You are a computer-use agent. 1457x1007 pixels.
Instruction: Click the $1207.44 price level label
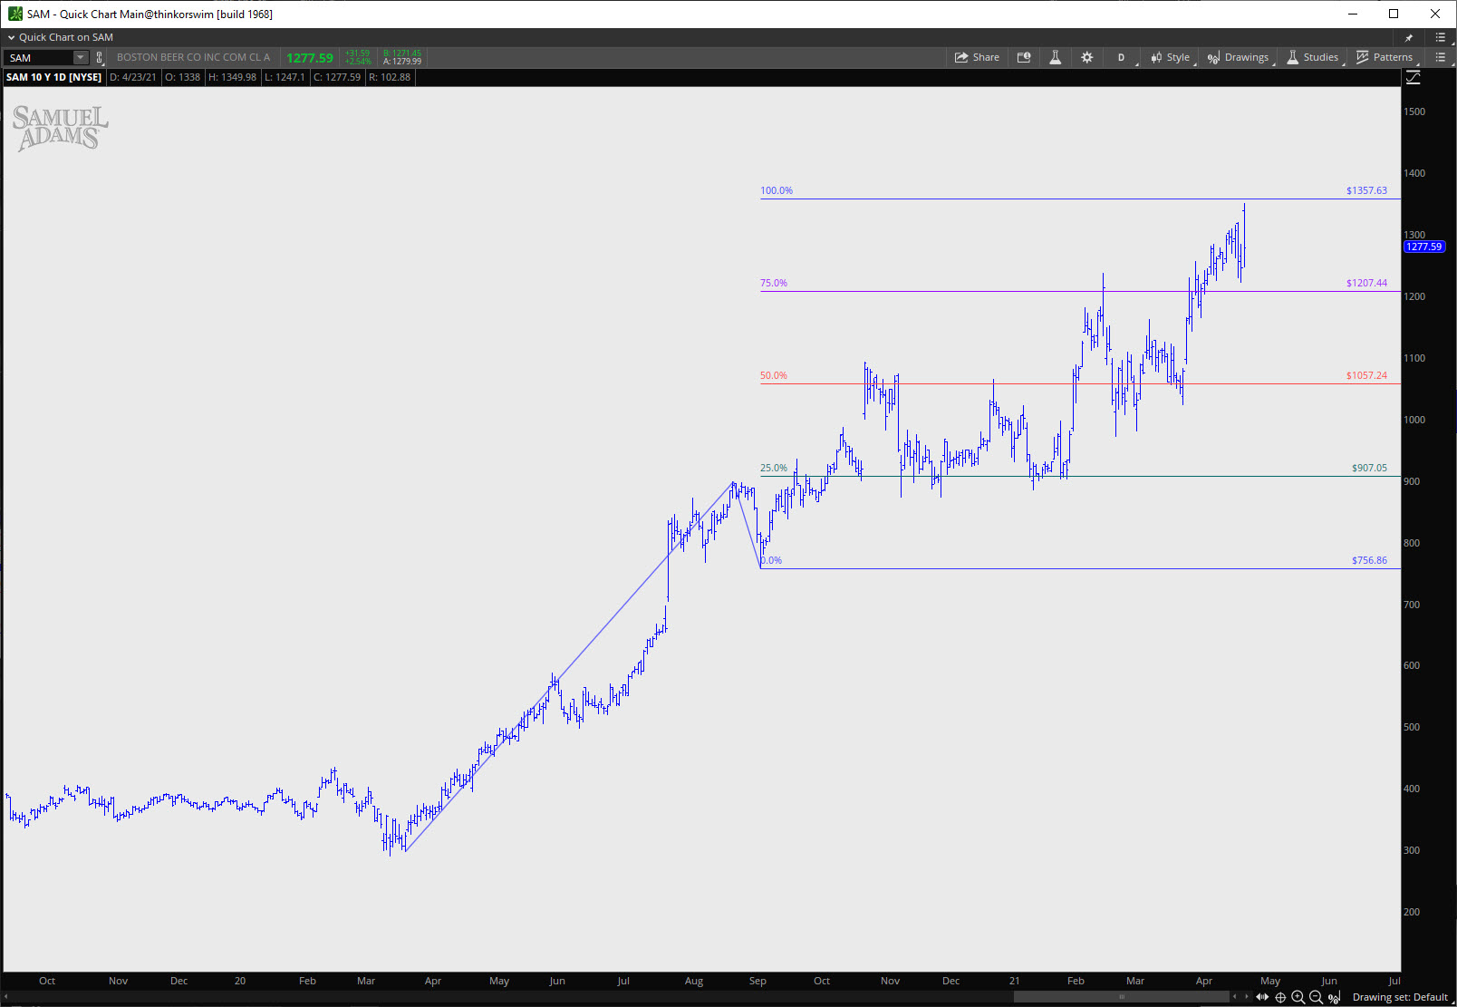click(1366, 283)
